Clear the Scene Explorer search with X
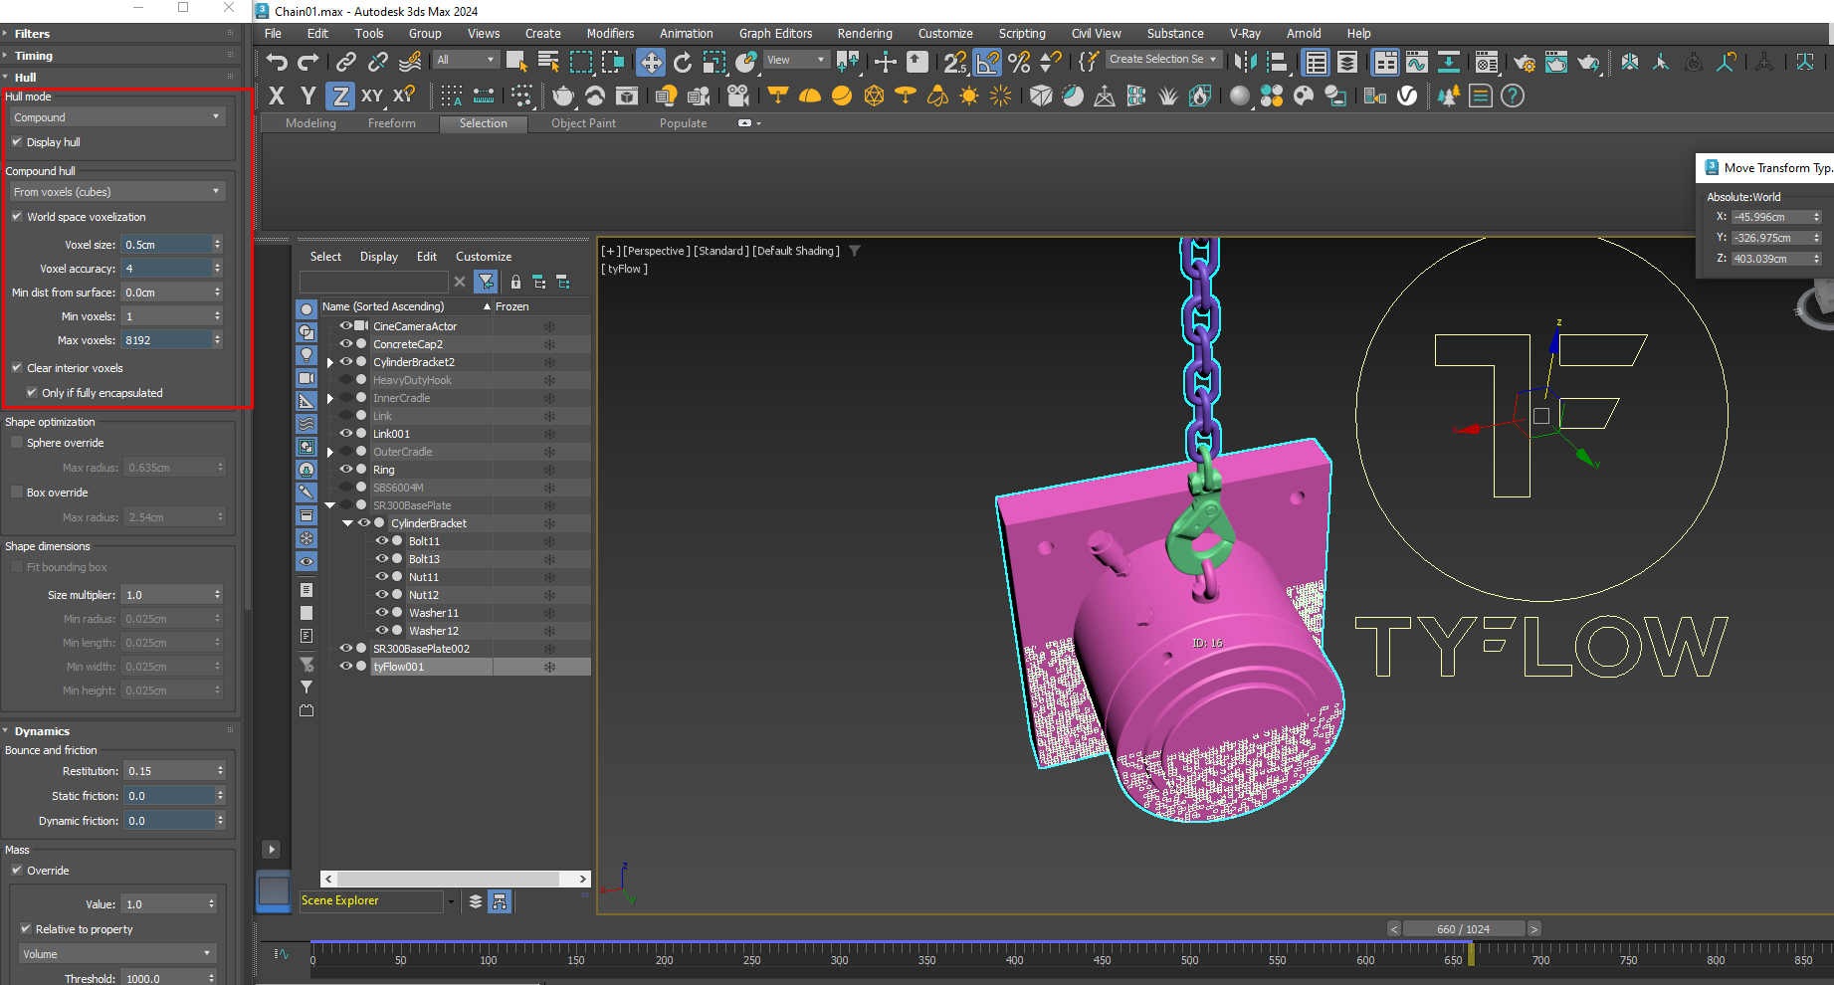Viewport: 1834px width, 985px height. tap(460, 283)
